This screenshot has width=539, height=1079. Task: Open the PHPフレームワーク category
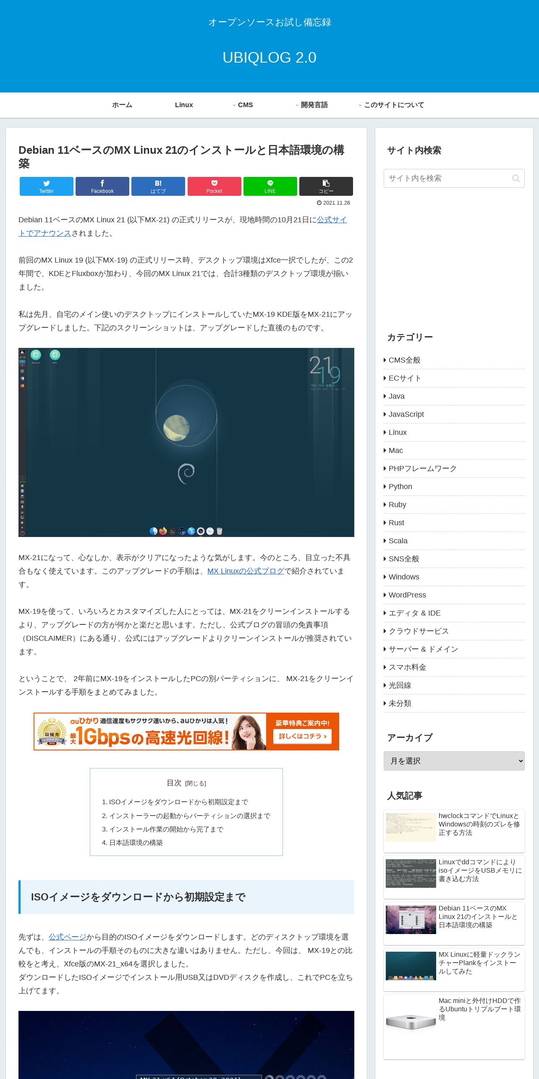coord(454,468)
